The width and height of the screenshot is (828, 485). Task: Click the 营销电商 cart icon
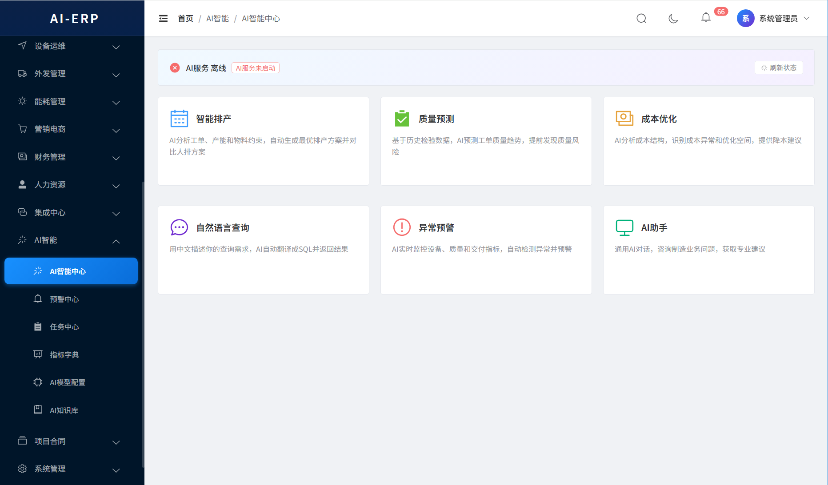22,129
